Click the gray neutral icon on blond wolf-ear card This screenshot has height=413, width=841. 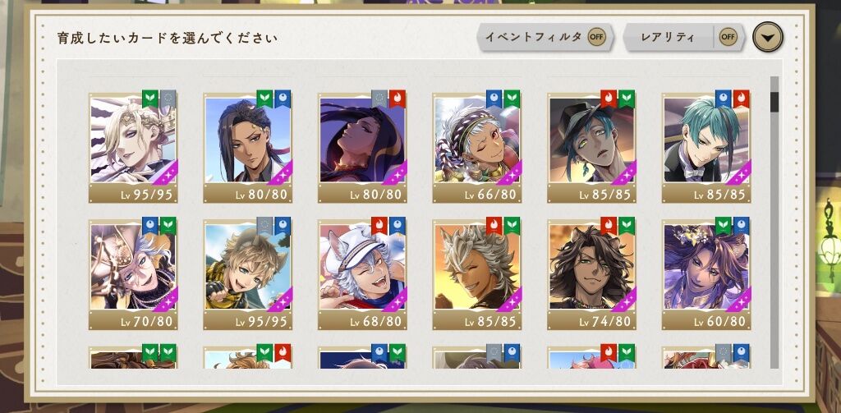pos(265,226)
